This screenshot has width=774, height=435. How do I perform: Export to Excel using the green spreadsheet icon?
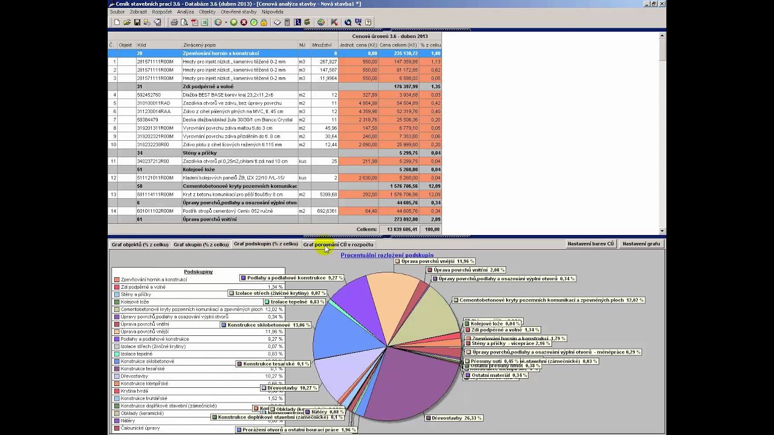(x=204, y=22)
